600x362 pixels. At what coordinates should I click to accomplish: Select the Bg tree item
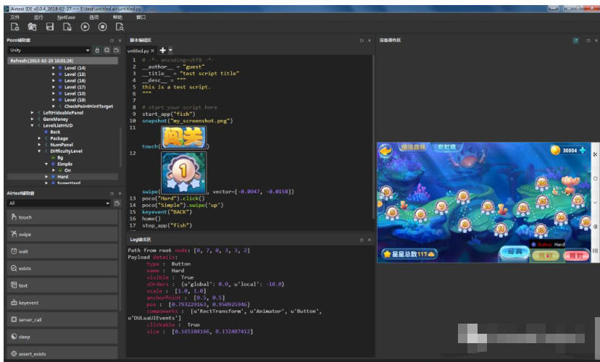60,158
